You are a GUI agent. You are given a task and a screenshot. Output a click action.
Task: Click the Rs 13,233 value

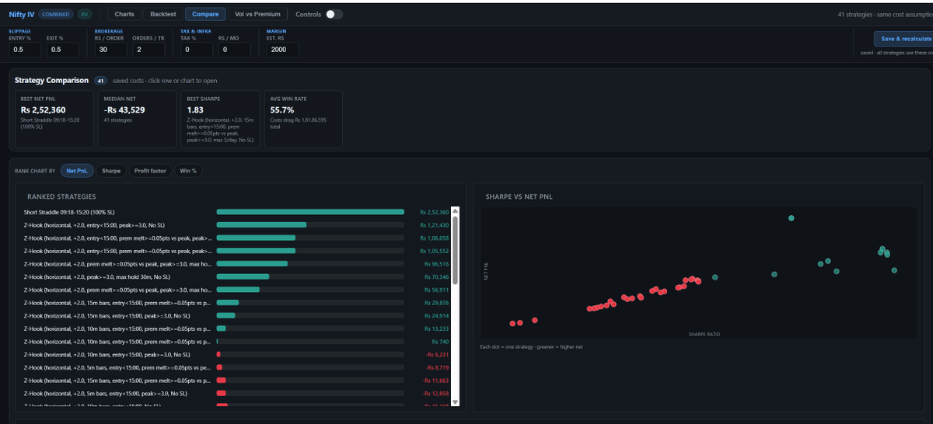[x=436, y=328]
